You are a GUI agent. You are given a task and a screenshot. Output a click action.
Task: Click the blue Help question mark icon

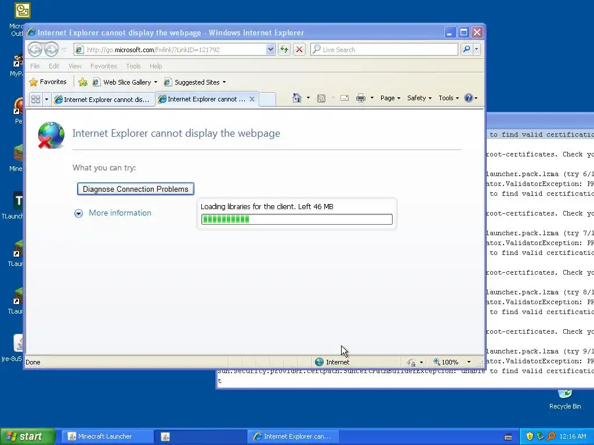pyautogui.click(x=469, y=98)
